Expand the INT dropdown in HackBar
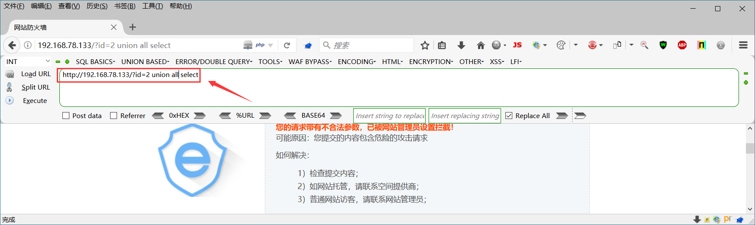This screenshot has width=755, height=225. click(28, 61)
